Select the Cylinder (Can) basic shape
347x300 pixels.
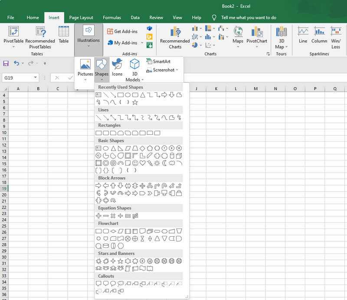172,156
